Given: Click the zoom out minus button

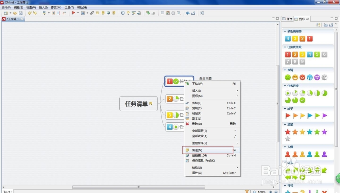Looking at the screenshot, I should 254,192.
